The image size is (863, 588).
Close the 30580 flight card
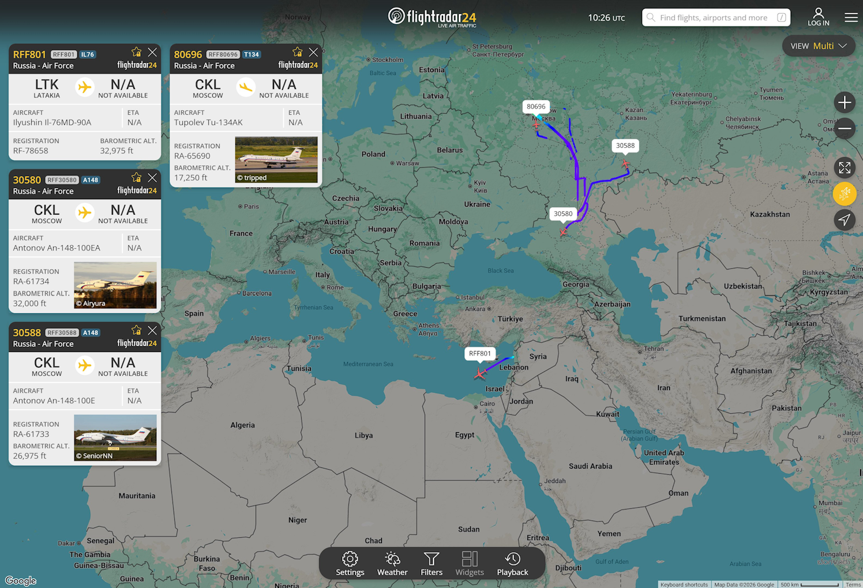tap(152, 177)
